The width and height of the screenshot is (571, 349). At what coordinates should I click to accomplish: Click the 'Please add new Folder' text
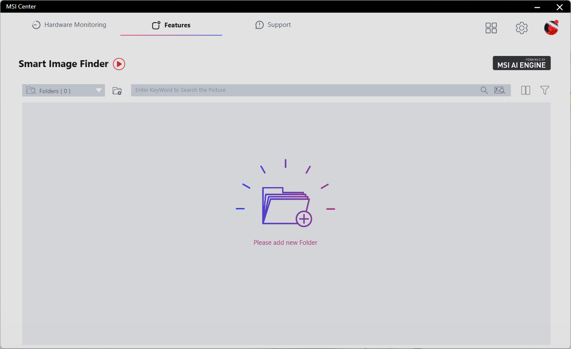tap(285, 243)
